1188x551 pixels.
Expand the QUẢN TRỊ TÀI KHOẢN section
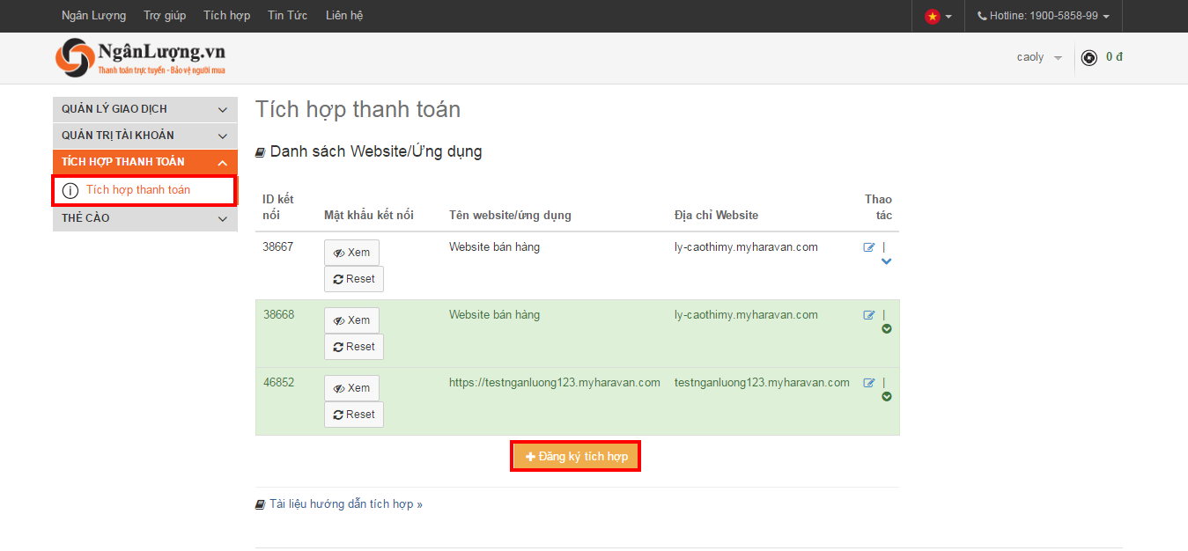[x=145, y=136]
